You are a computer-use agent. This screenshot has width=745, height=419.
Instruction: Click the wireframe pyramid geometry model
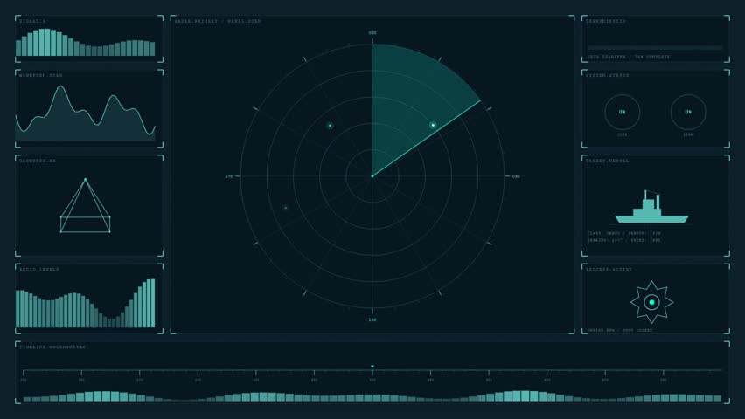coord(86,206)
